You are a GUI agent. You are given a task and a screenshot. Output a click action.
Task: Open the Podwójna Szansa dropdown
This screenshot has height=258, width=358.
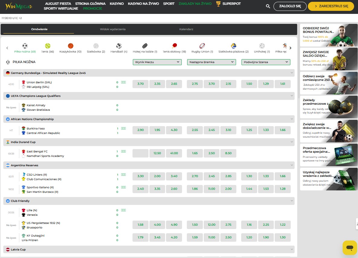pyautogui.click(x=266, y=62)
